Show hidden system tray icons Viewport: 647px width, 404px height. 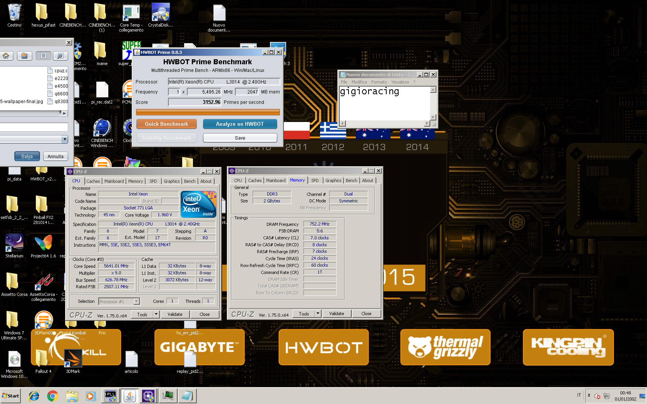tap(588, 395)
